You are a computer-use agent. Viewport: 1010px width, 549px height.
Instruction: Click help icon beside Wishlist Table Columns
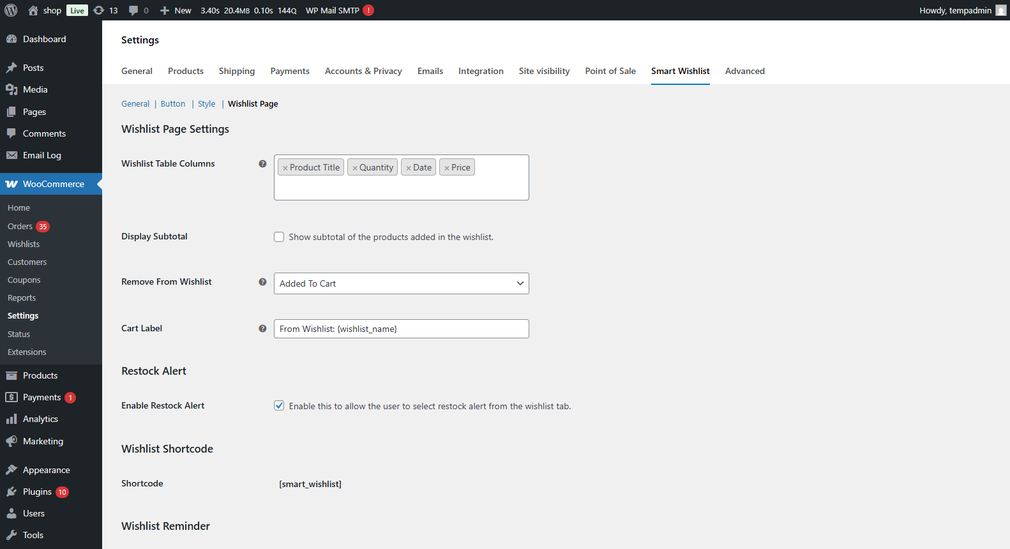pyautogui.click(x=262, y=164)
